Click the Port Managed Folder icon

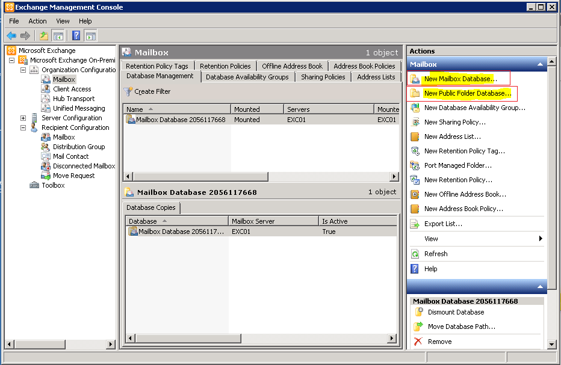click(x=415, y=165)
